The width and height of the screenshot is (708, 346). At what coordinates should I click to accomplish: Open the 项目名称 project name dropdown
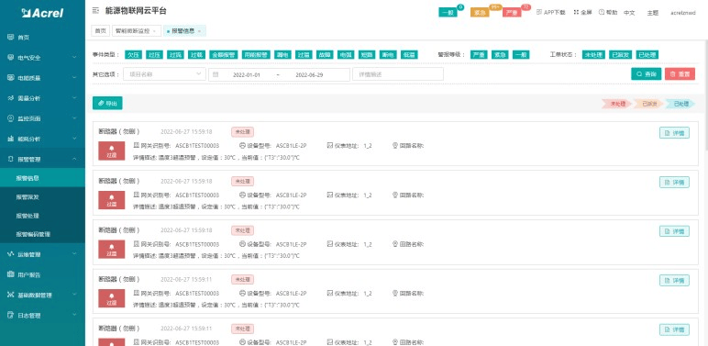[x=164, y=74]
